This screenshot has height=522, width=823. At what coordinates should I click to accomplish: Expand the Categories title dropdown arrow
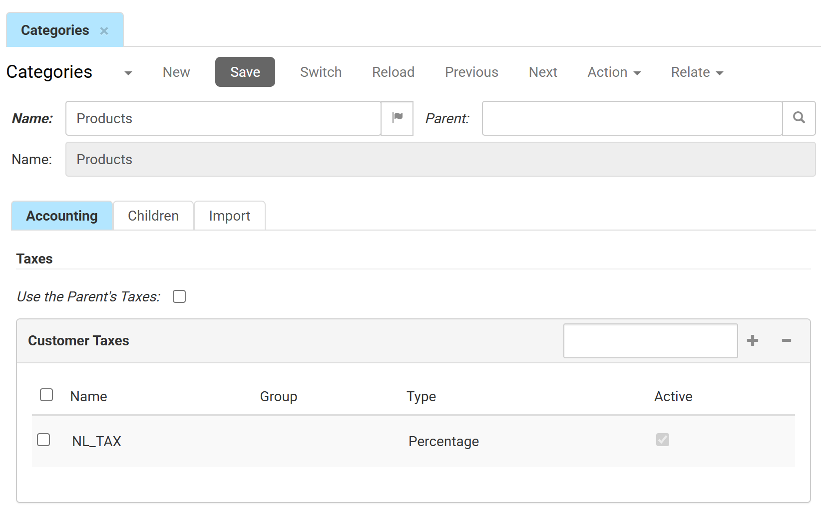(128, 73)
